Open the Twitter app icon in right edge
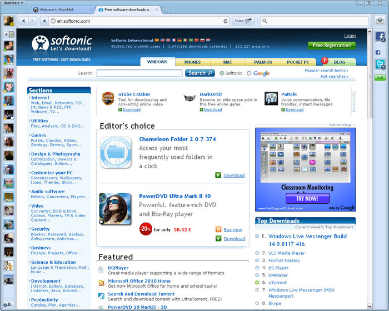 tap(380, 64)
